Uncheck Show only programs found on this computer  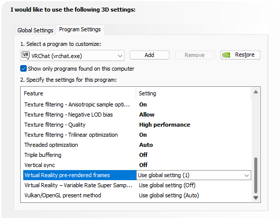point(23,69)
